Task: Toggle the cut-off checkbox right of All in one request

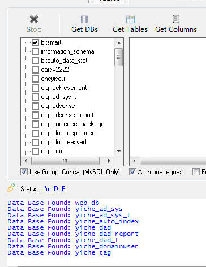Action: [196, 172]
